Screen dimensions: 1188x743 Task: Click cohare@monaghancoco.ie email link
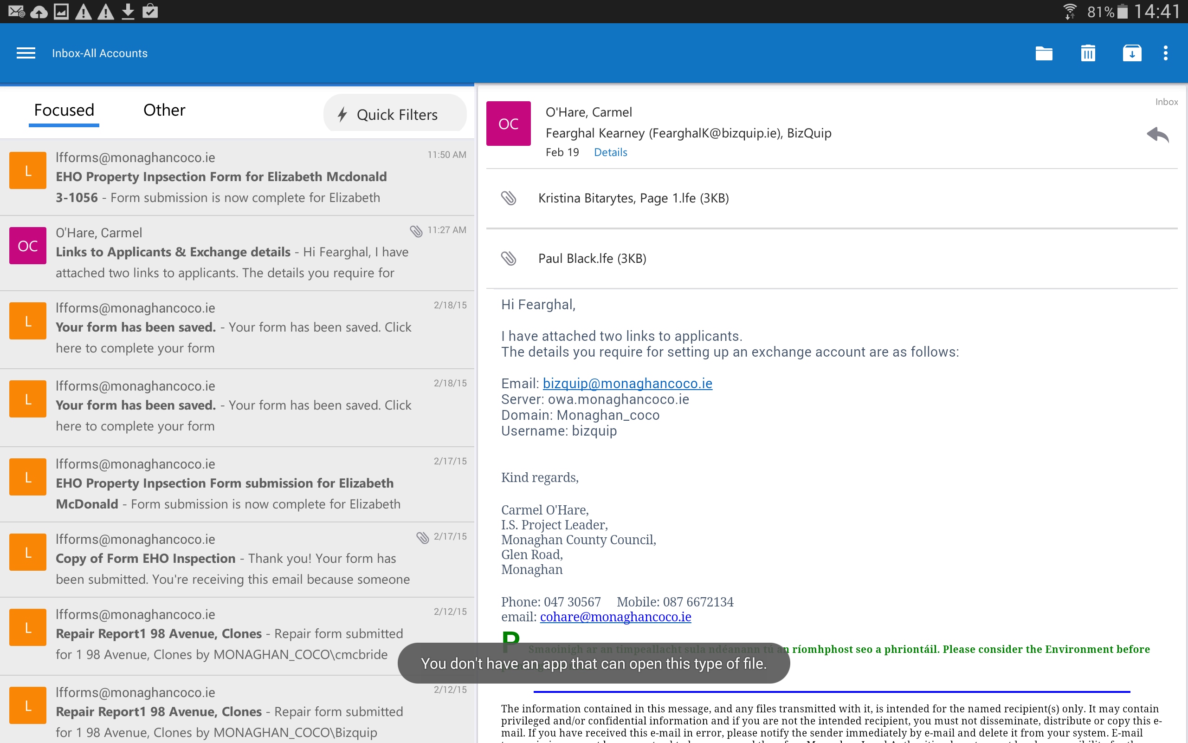616,617
